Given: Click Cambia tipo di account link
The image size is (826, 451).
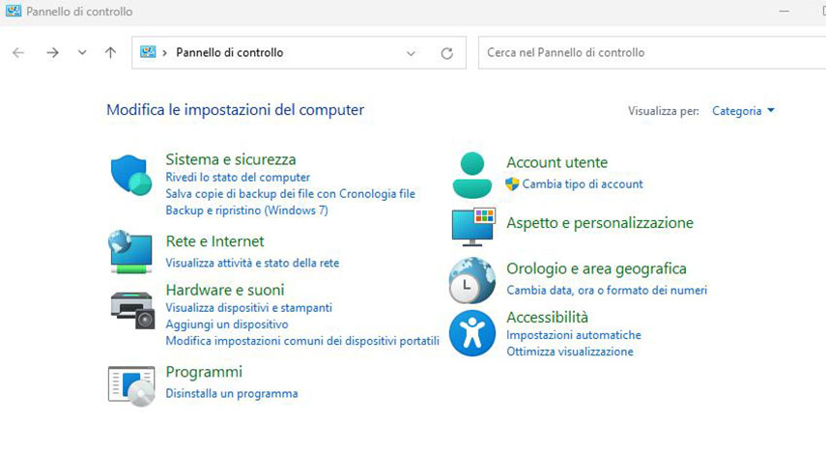Looking at the screenshot, I should (583, 183).
